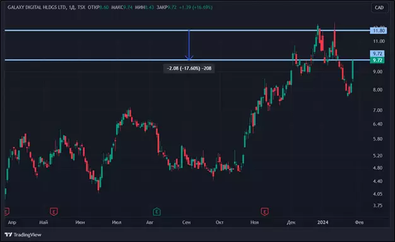The height and width of the screenshot is (242, 395).
Task: Click the TSX exchange label in header
Action: 81,8
